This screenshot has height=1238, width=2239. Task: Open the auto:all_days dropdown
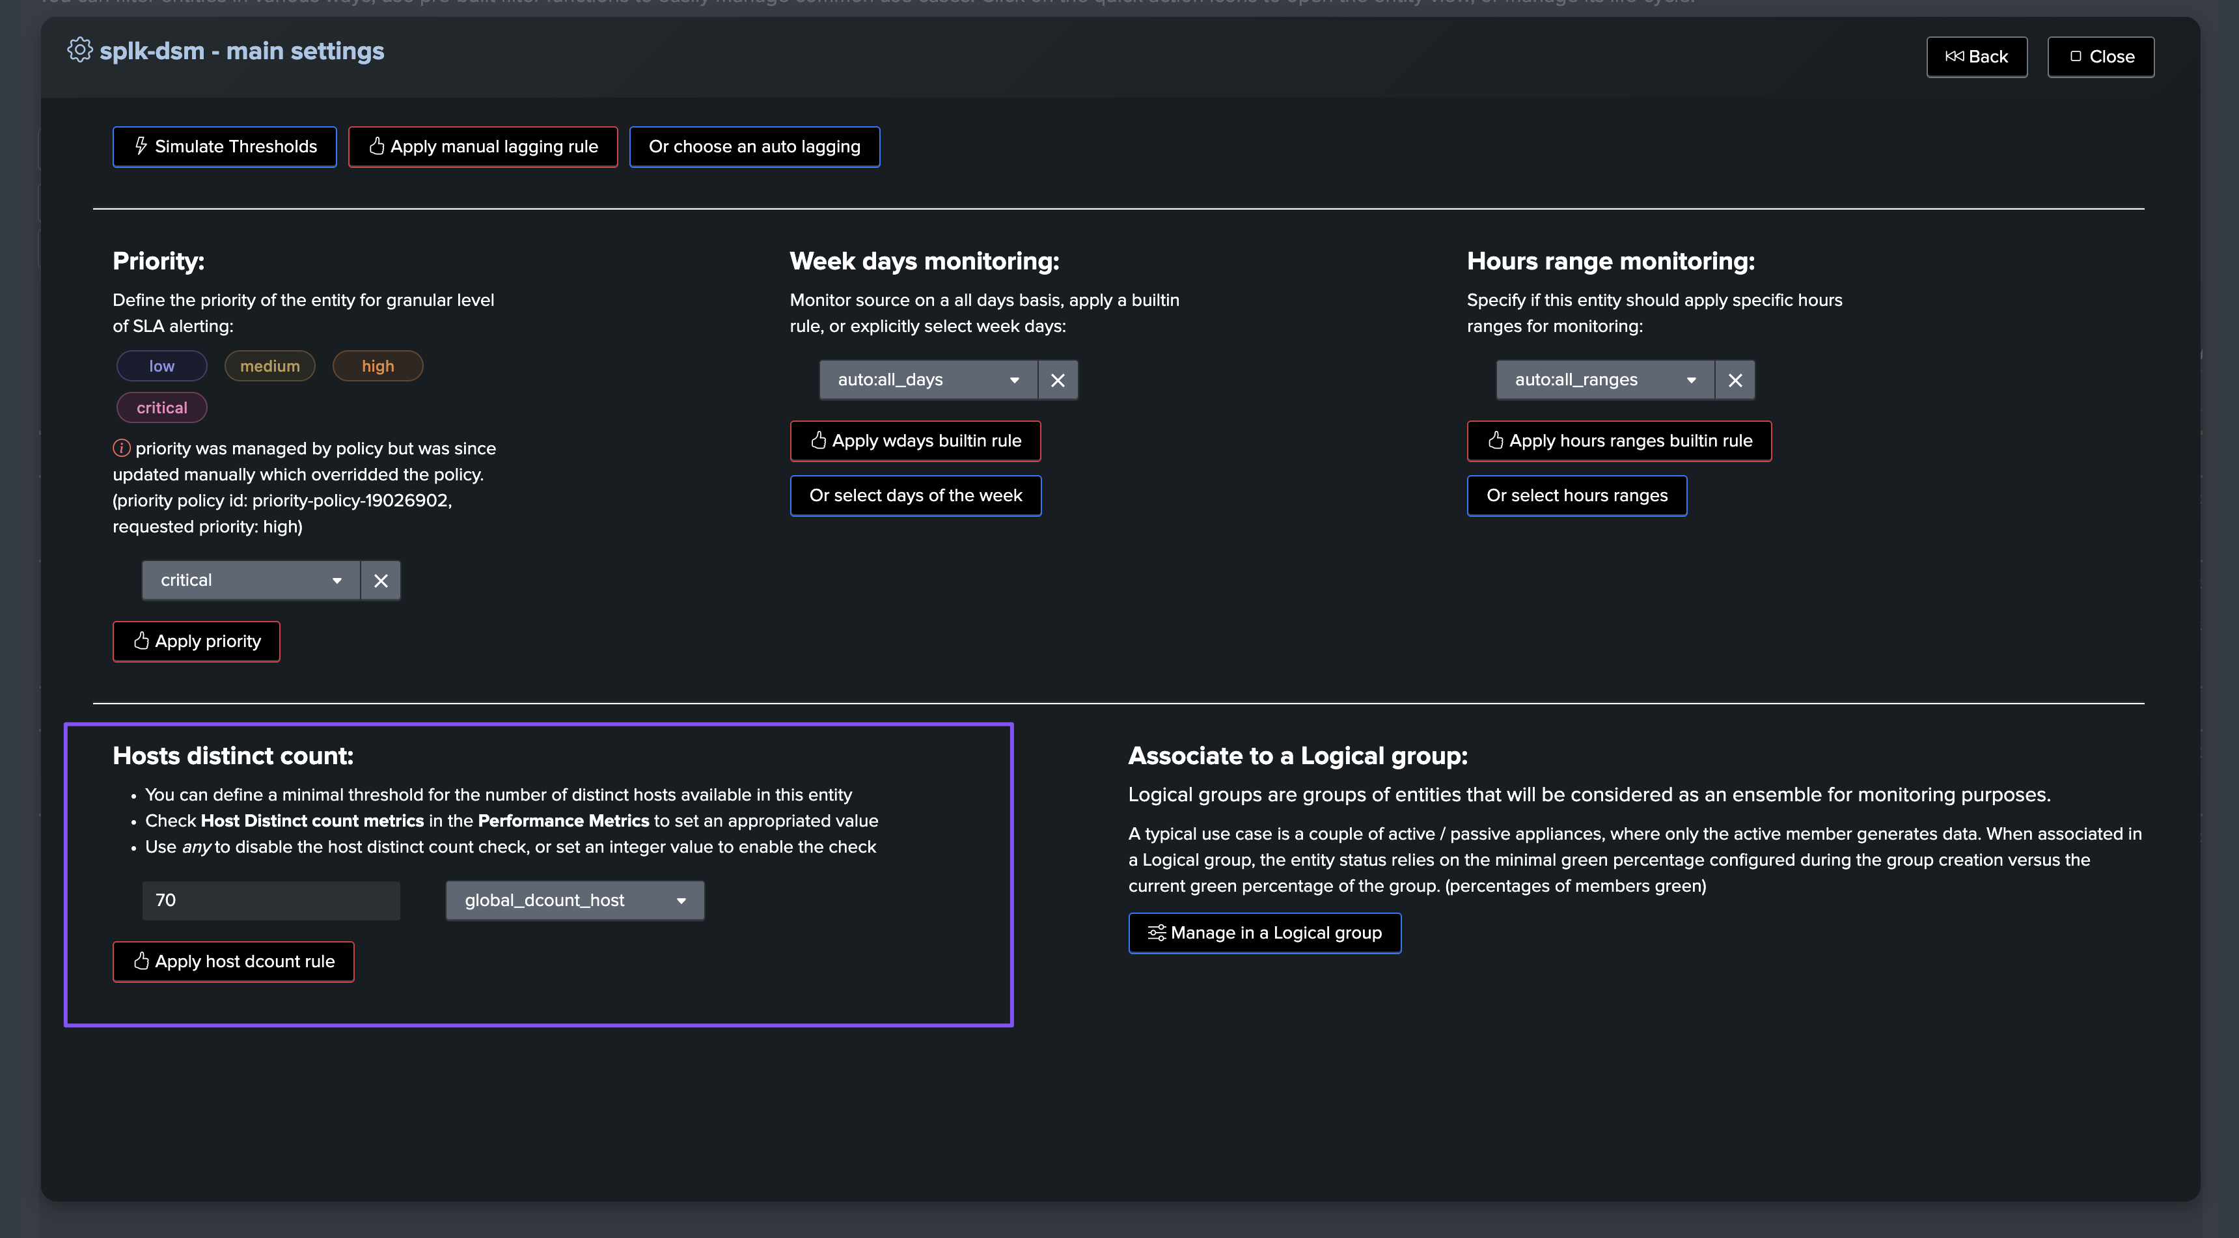coord(927,380)
